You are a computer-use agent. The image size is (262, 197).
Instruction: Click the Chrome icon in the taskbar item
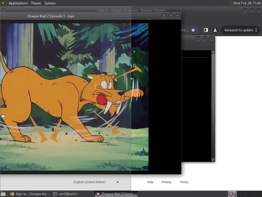[12, 194]
